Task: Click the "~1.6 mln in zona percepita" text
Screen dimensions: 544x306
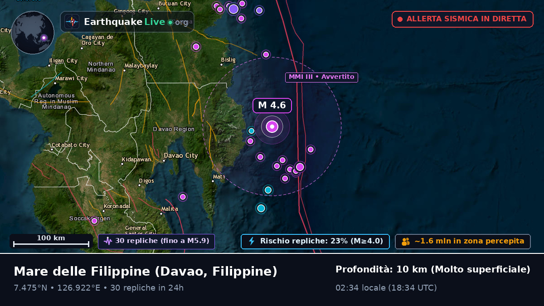Action: point(469,241)
